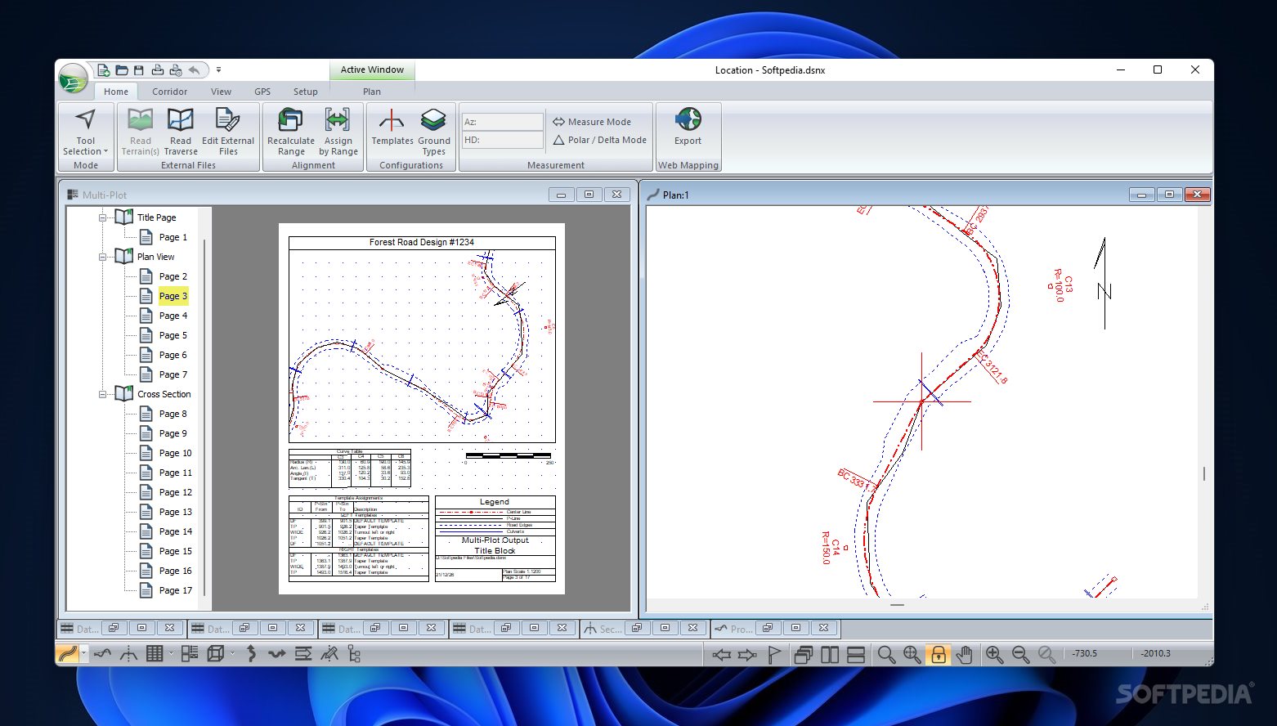Image resolution: width=1277 pixels, height=726 pixels.
Task: Open the Templates configuration
Action: pyautogui.click(x=392, y=127)
